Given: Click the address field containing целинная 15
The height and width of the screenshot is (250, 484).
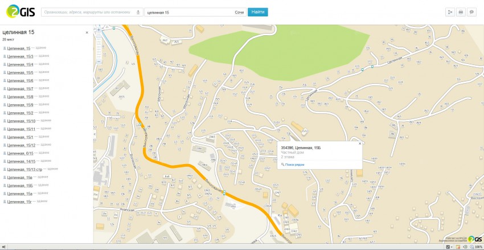Looking at the screenshot, I should 188,12.
